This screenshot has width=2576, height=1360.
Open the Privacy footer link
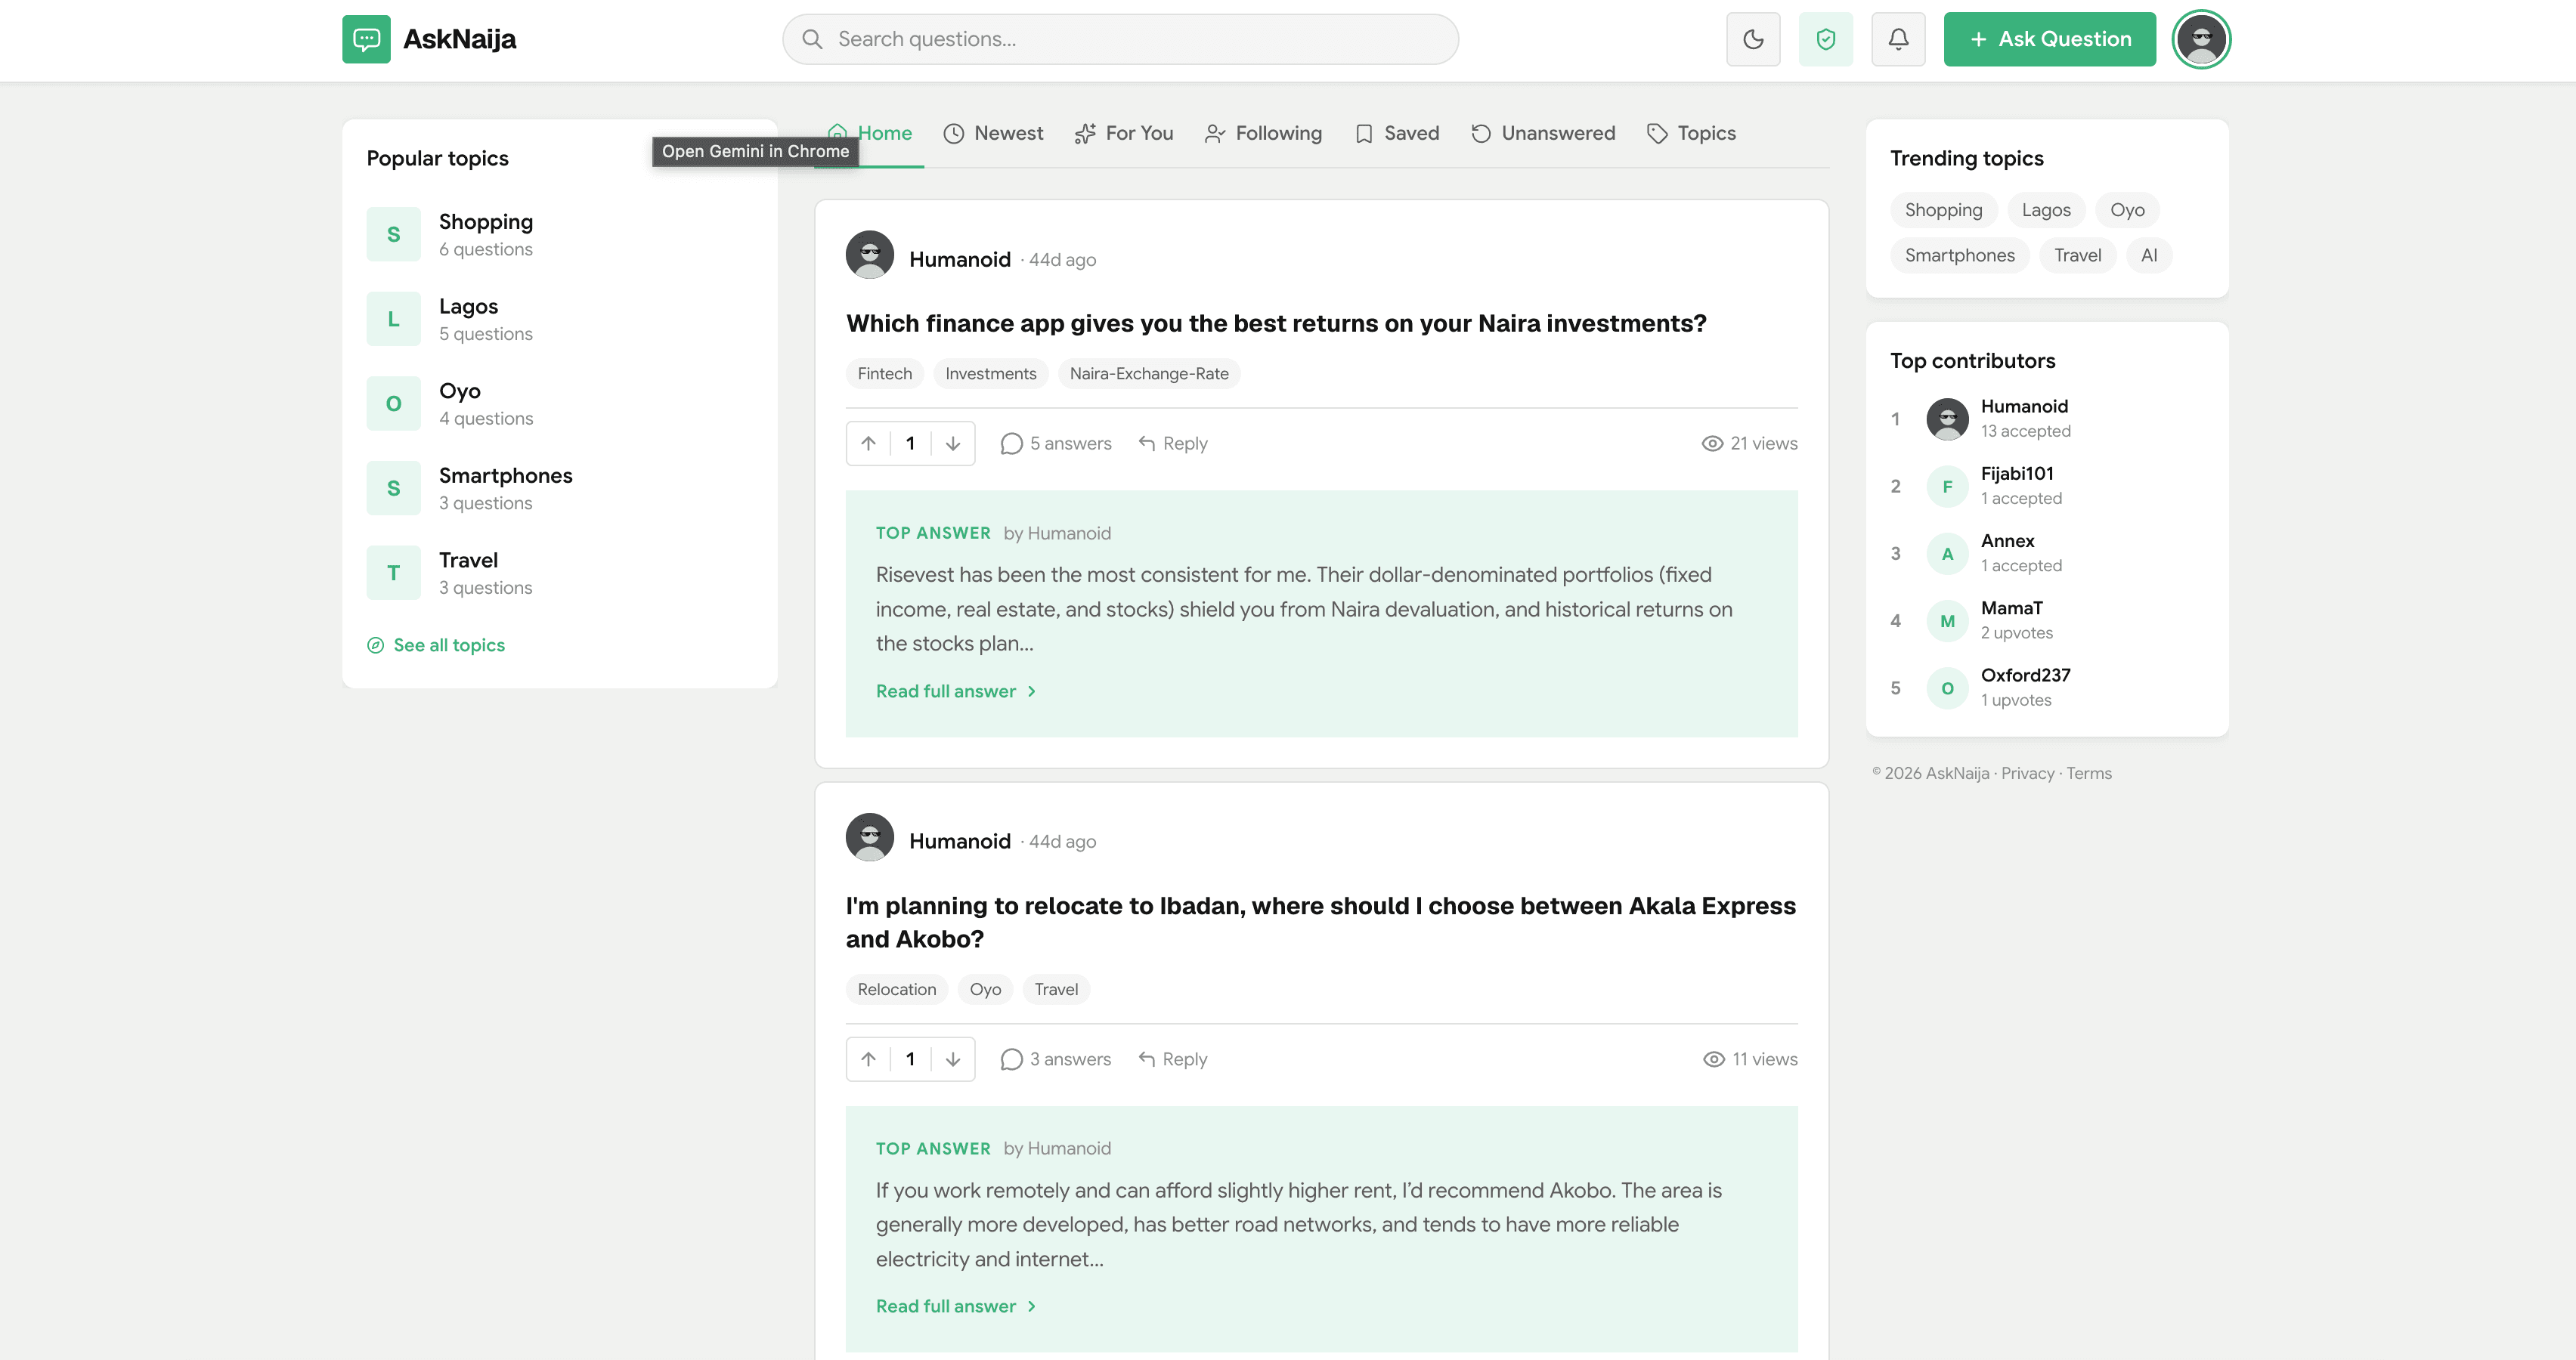pyautogui.click(x=2027, y=774)
